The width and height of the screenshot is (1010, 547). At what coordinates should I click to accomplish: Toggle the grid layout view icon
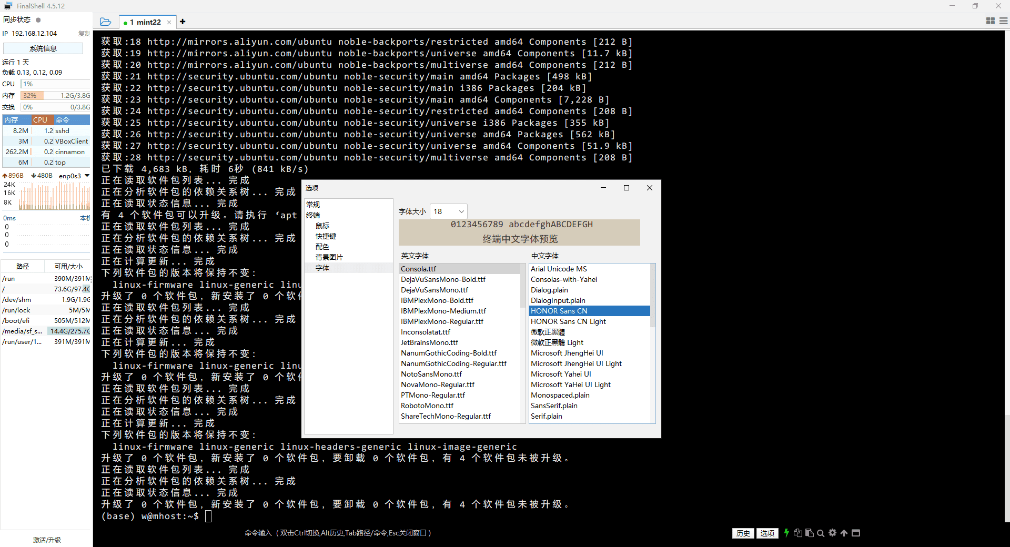click(991, 21)
